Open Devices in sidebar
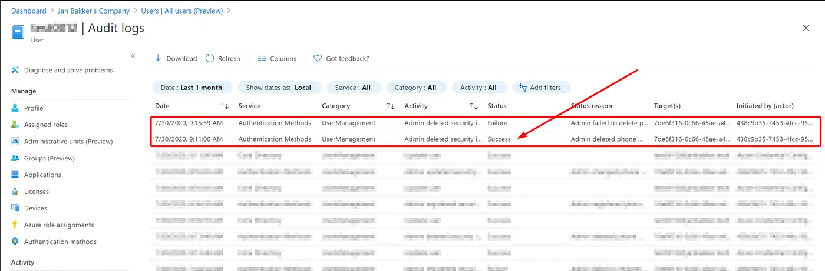 (35, 208)
